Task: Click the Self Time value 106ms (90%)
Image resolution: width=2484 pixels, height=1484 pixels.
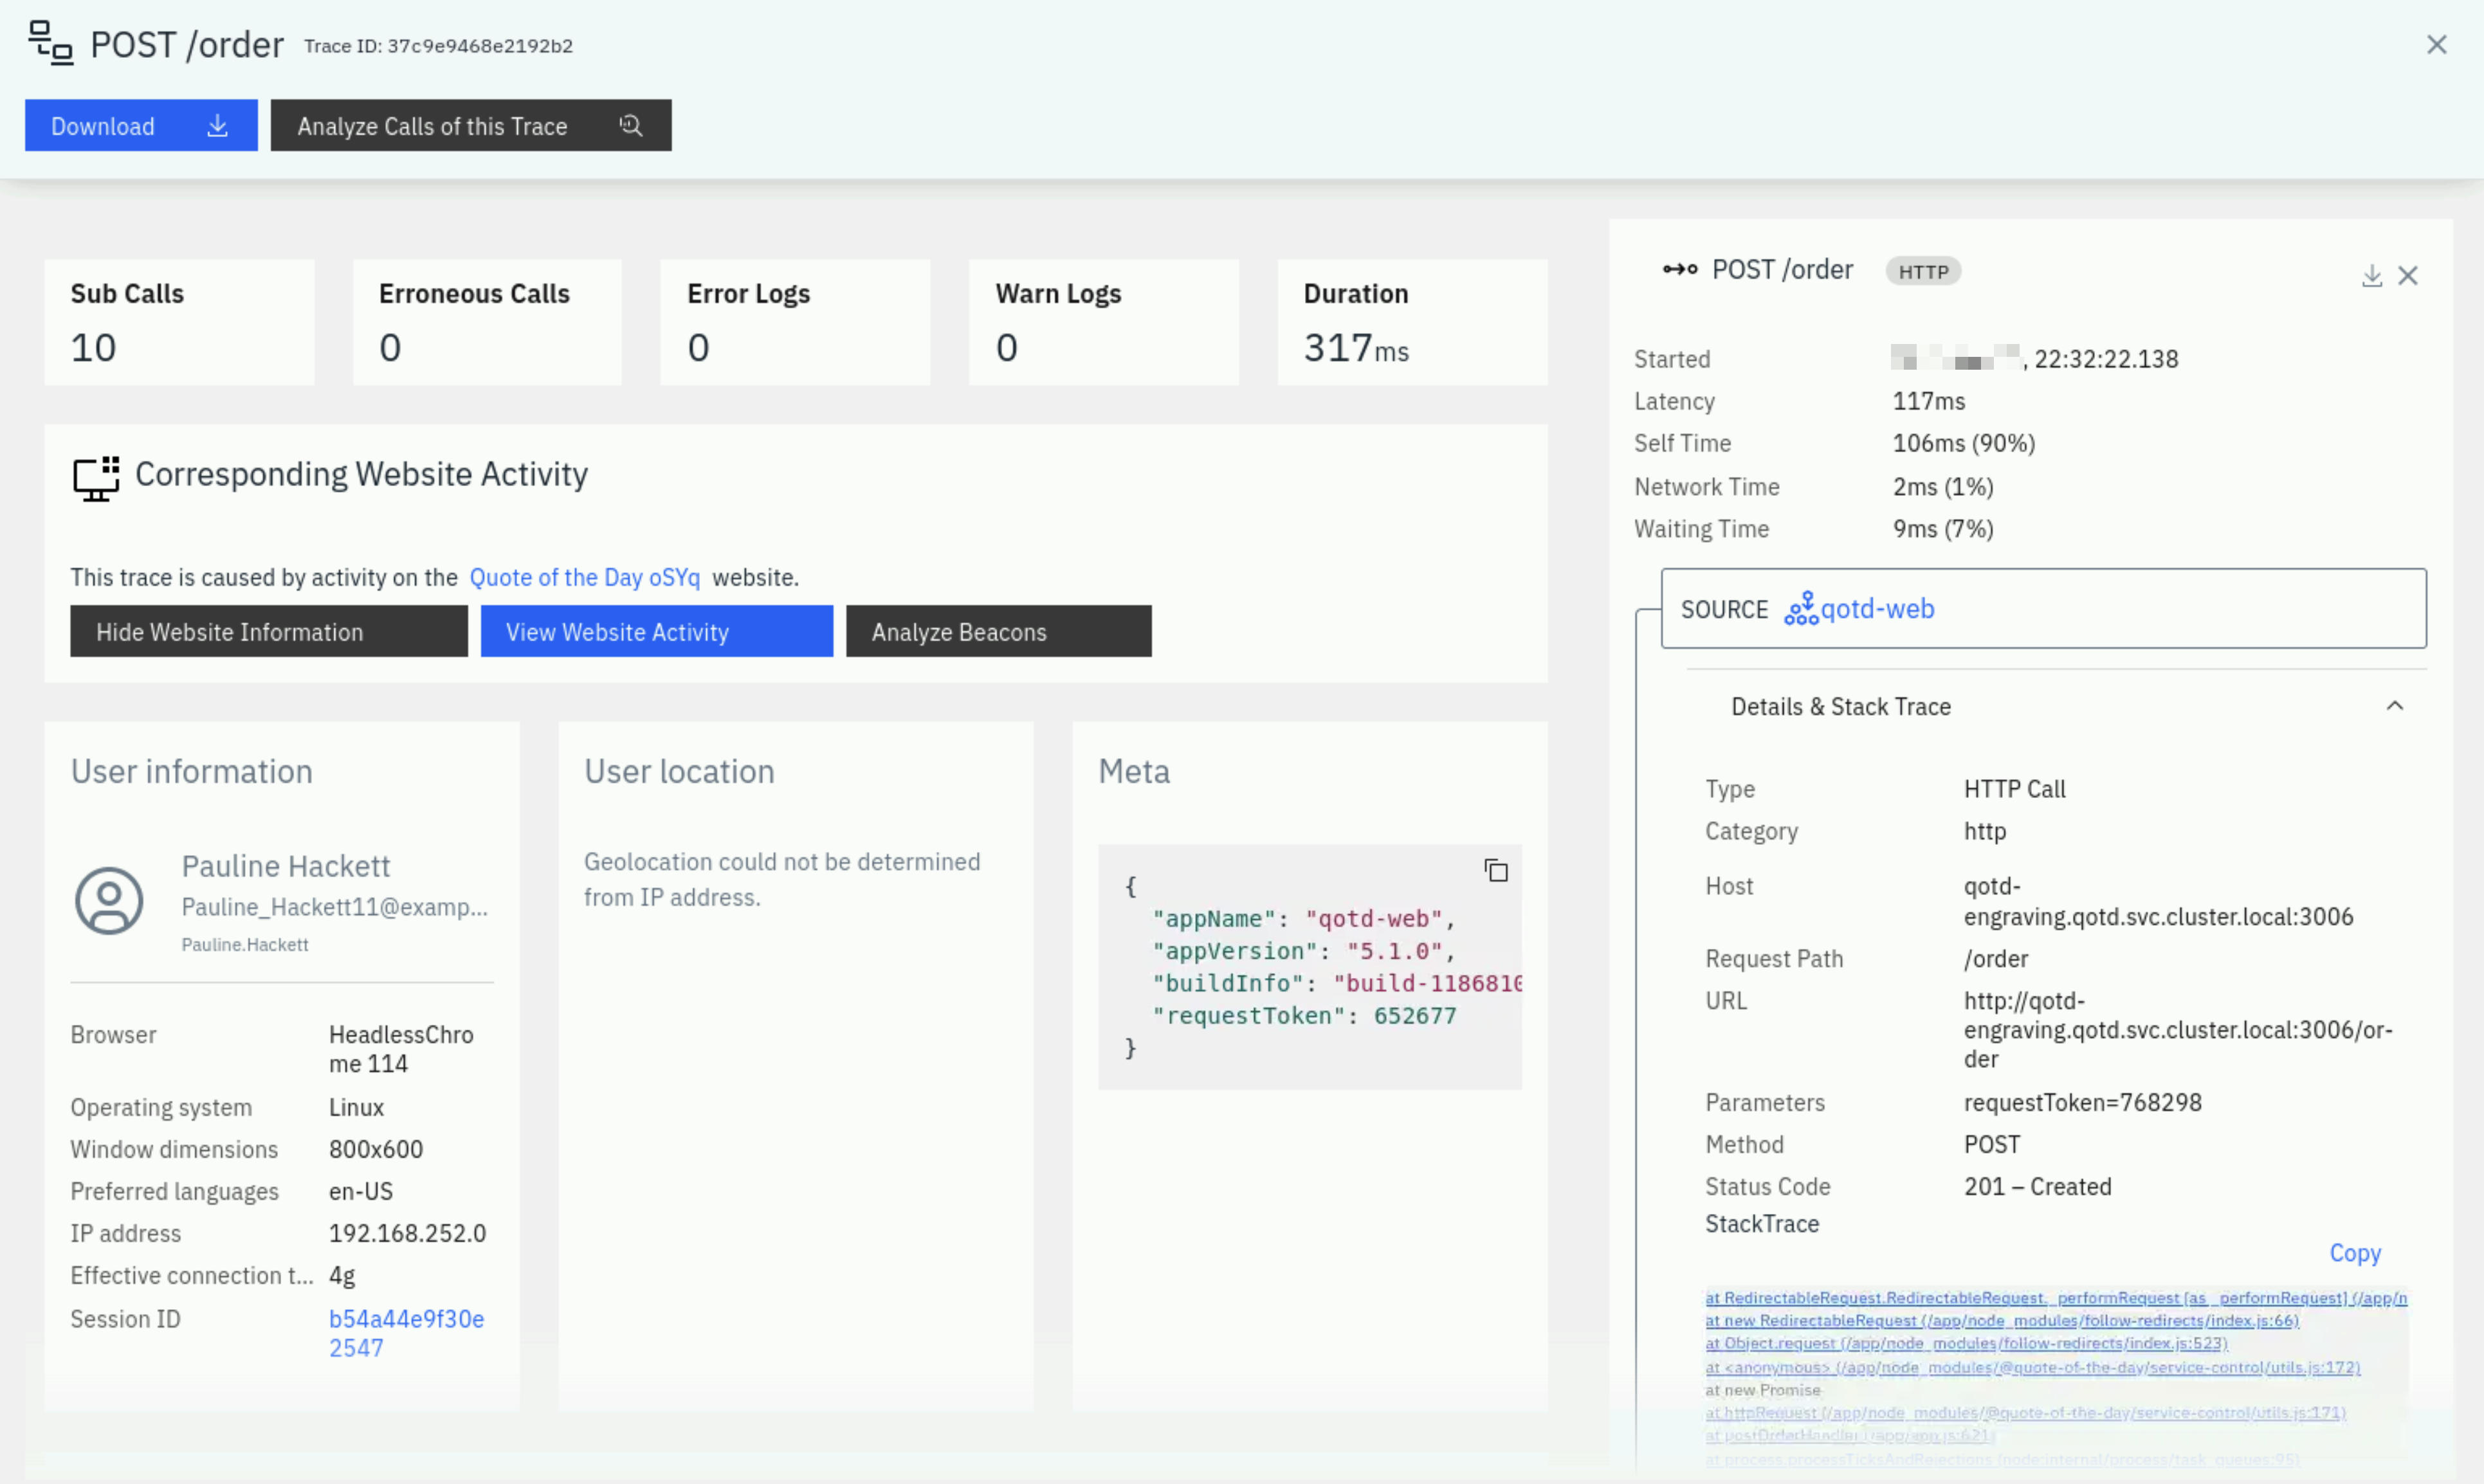Action: coord(1963,443)
